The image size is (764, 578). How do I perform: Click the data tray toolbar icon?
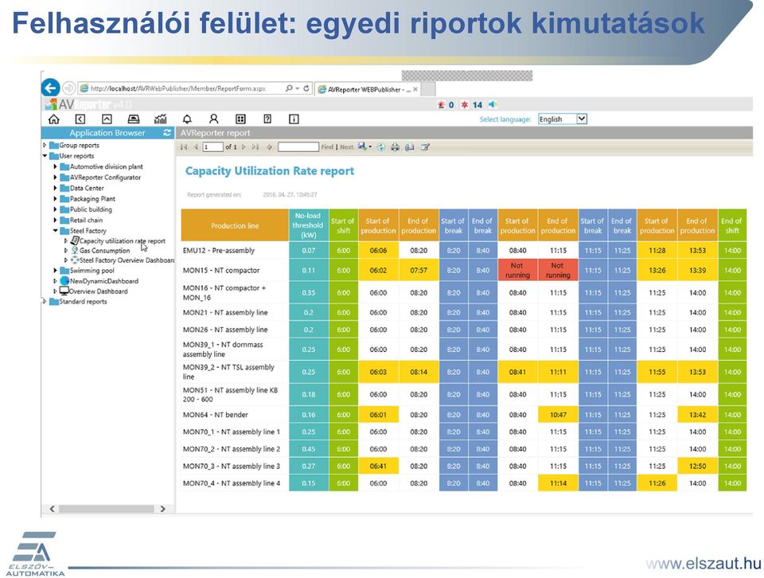133,119
